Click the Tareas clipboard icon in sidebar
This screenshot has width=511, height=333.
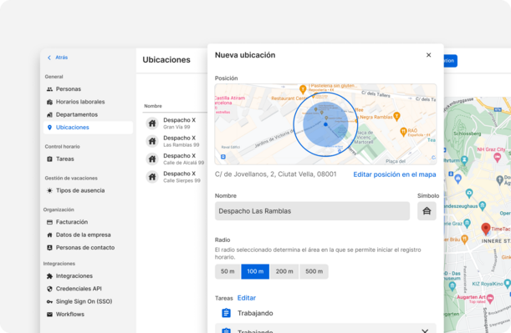pyautogui.click(x=49, y=159)
